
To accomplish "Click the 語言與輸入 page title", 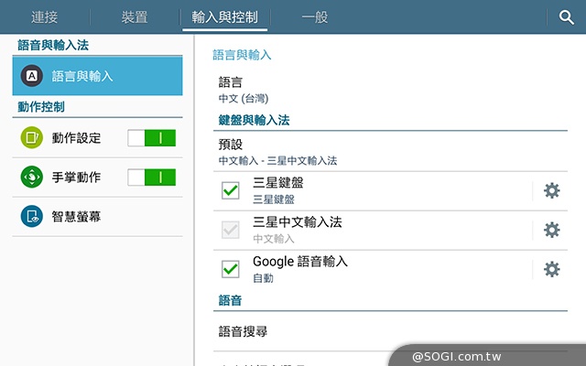I will 242,55.
